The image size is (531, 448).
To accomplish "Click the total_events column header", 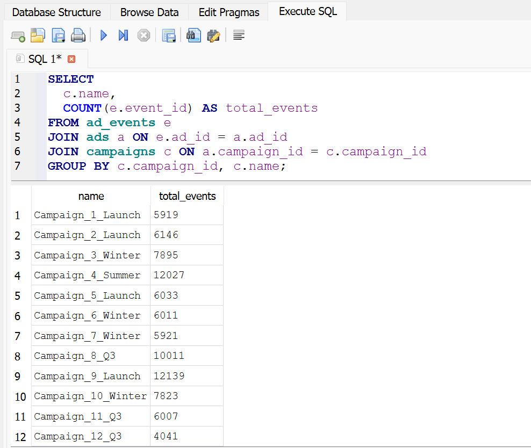I will [x=187, y=196].
